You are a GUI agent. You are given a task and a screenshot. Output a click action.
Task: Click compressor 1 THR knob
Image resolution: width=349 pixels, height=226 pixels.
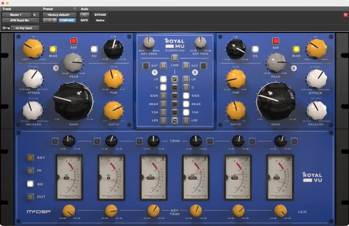pos(113,79)
